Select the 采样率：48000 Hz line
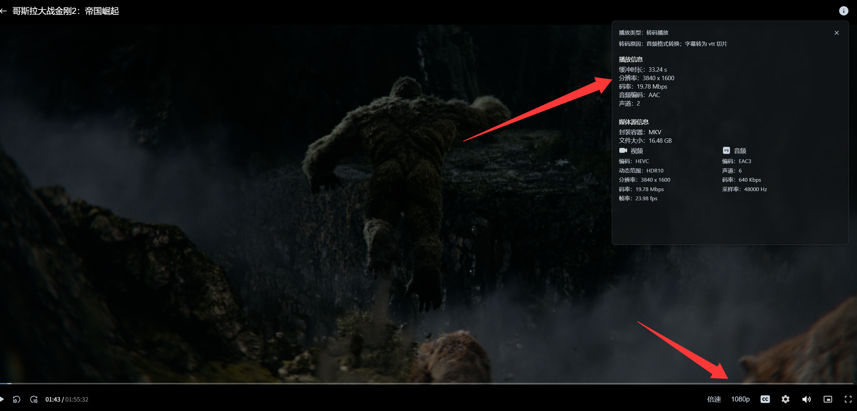 (x=745, y=189)
